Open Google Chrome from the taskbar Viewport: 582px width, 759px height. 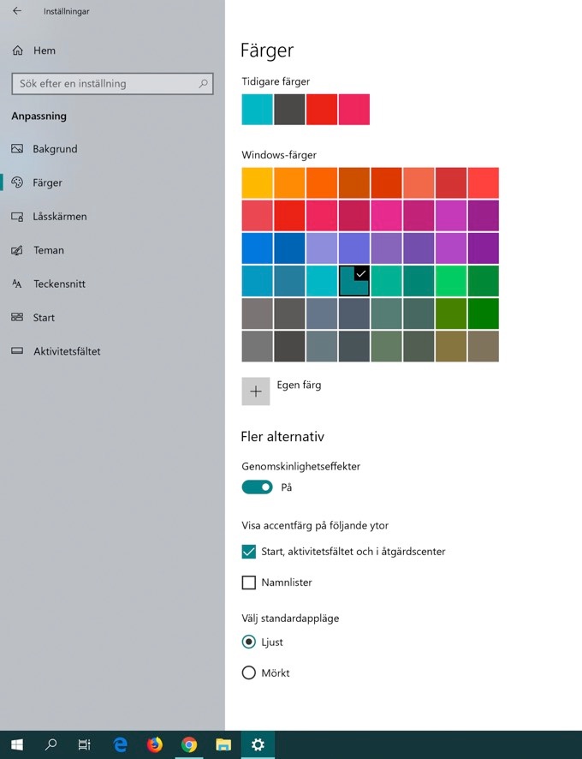point(189,744)
